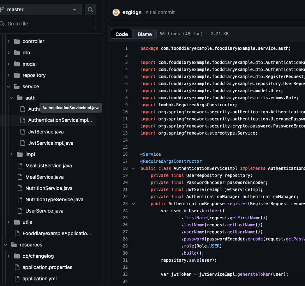Collapse the auth folder chevron
Screen dimensions: 305x286
point(11,98)
